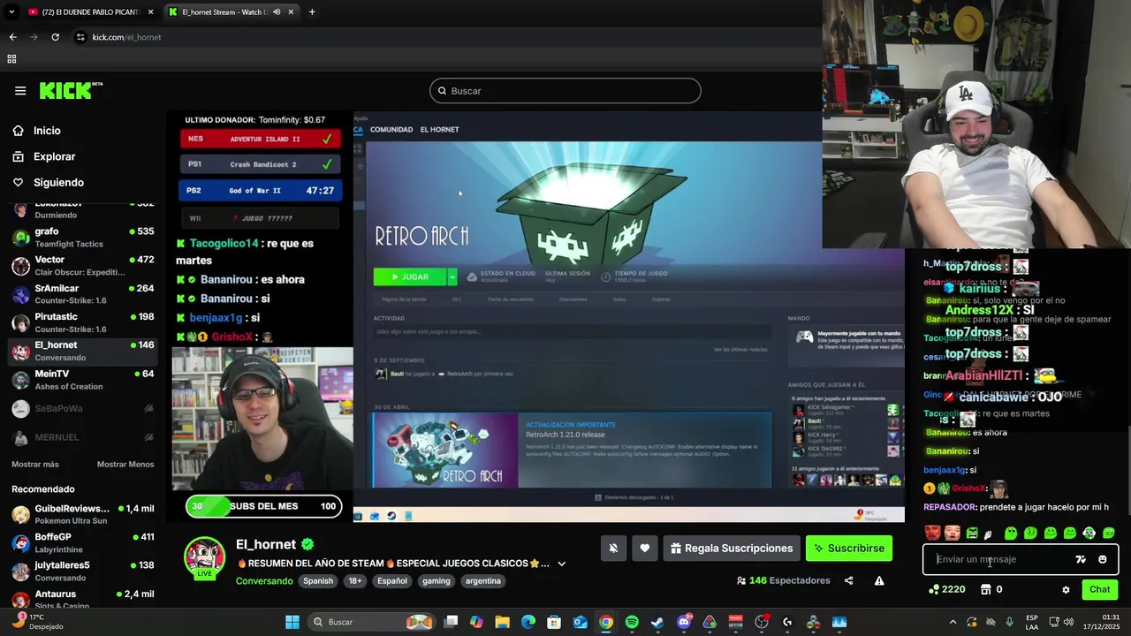Click benjaax1g username in right chat
This screenshot has width=1131, height=636.
click(x=945, y=471)
